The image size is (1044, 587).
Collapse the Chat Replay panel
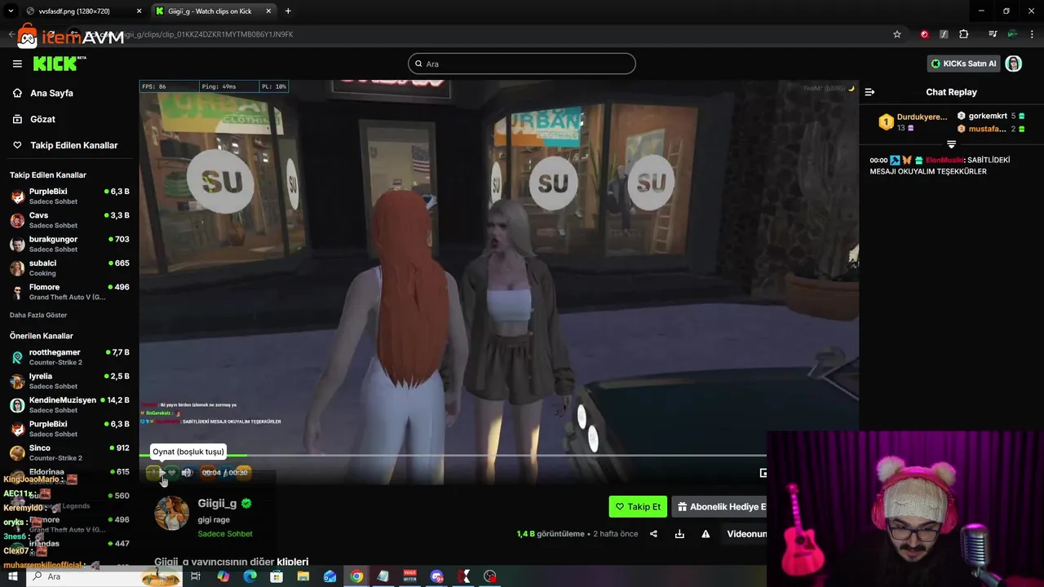coord(869,92)
